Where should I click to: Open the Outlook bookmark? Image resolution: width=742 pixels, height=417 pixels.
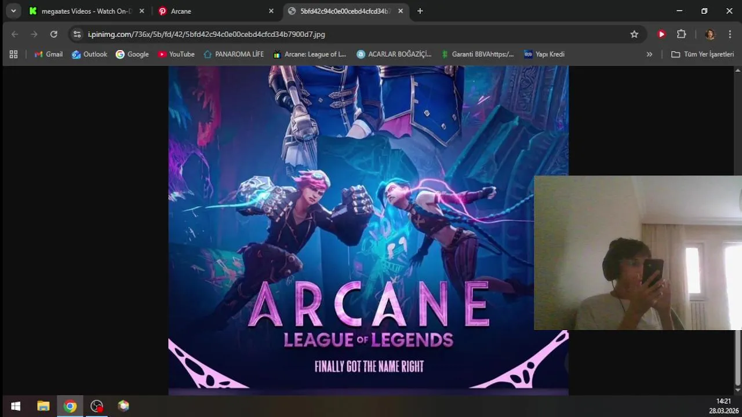(89, 54)
